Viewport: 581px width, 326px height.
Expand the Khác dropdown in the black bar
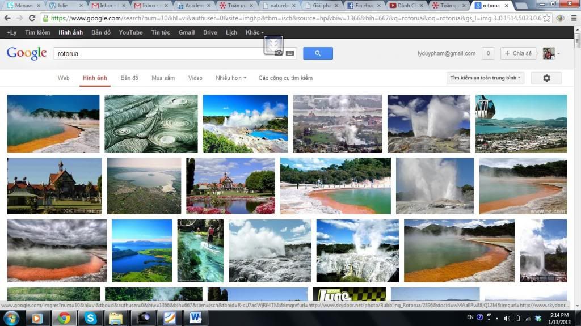point(255,33)
